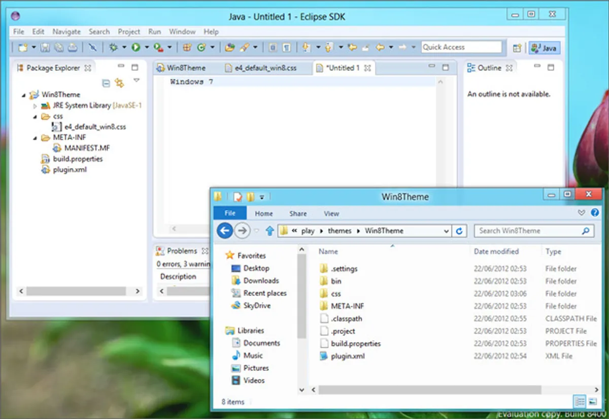Click the Up arrow in Explorer
This screenshot has width=609, height=419.
(269, 231)
